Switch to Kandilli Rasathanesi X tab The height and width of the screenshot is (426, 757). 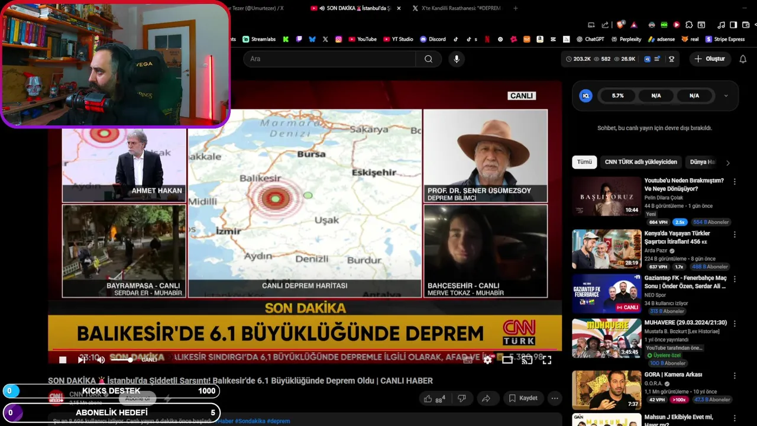point(457,8)
